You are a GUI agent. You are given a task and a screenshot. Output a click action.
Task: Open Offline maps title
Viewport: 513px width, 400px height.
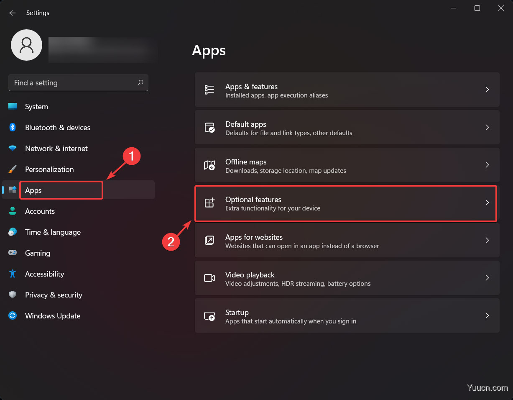pos(246,162)
